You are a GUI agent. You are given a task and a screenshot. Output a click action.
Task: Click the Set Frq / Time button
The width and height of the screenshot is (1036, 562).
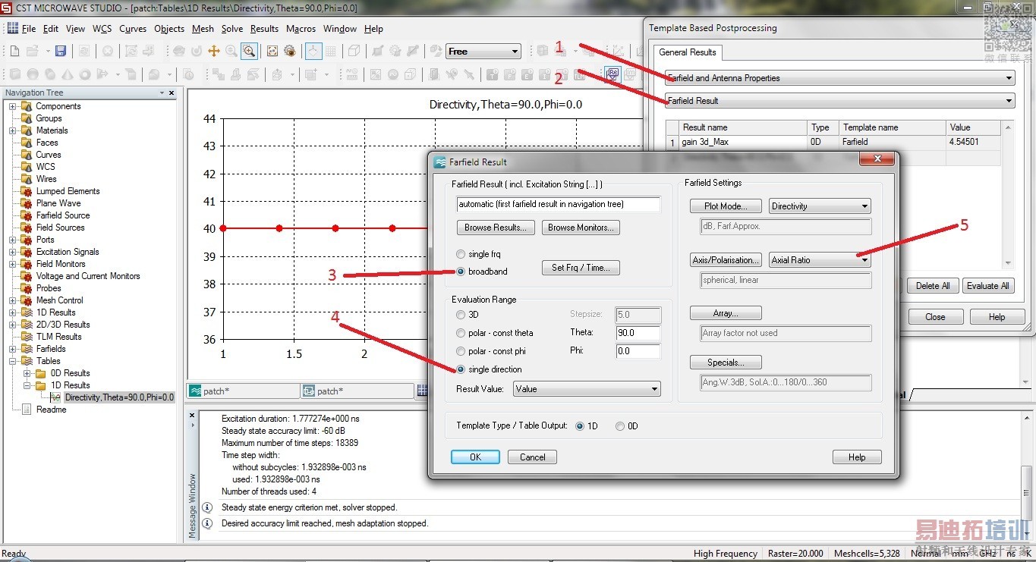(x=581, y=268)
